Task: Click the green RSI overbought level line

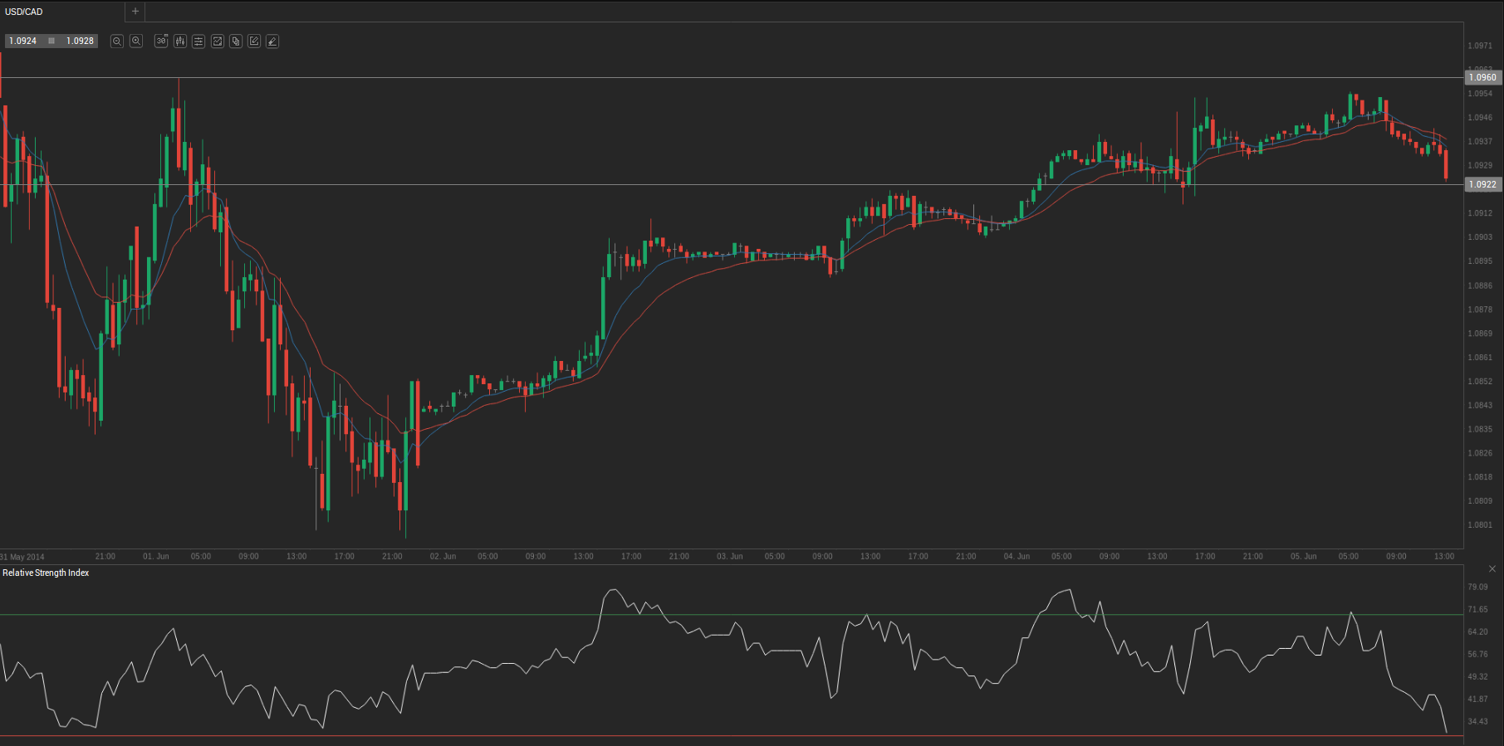Action: 332,615
